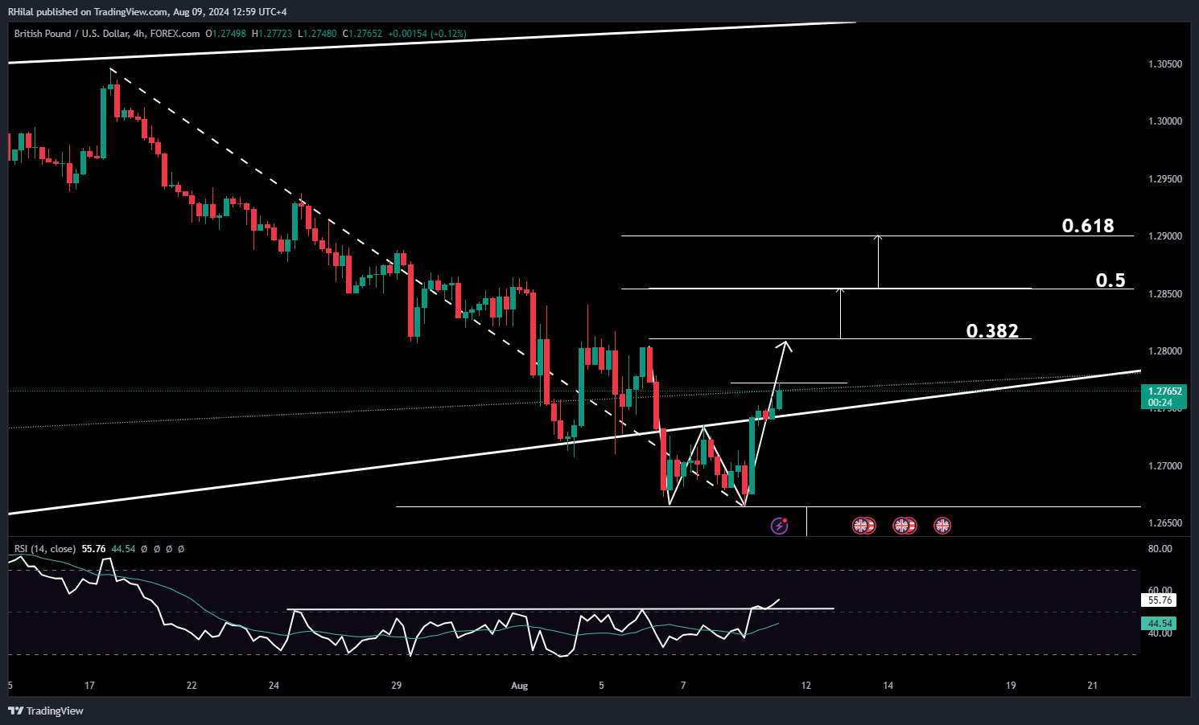Click price axis label 1.30500
The image size is (1199, 725).
pyautogui.click(x=1165, y=64)
